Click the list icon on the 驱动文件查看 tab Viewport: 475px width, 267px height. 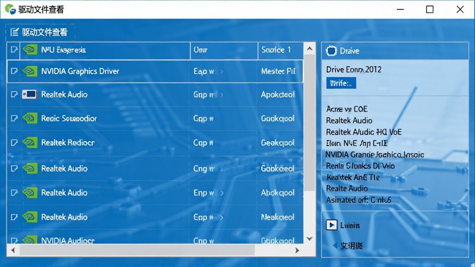point(14,32)
